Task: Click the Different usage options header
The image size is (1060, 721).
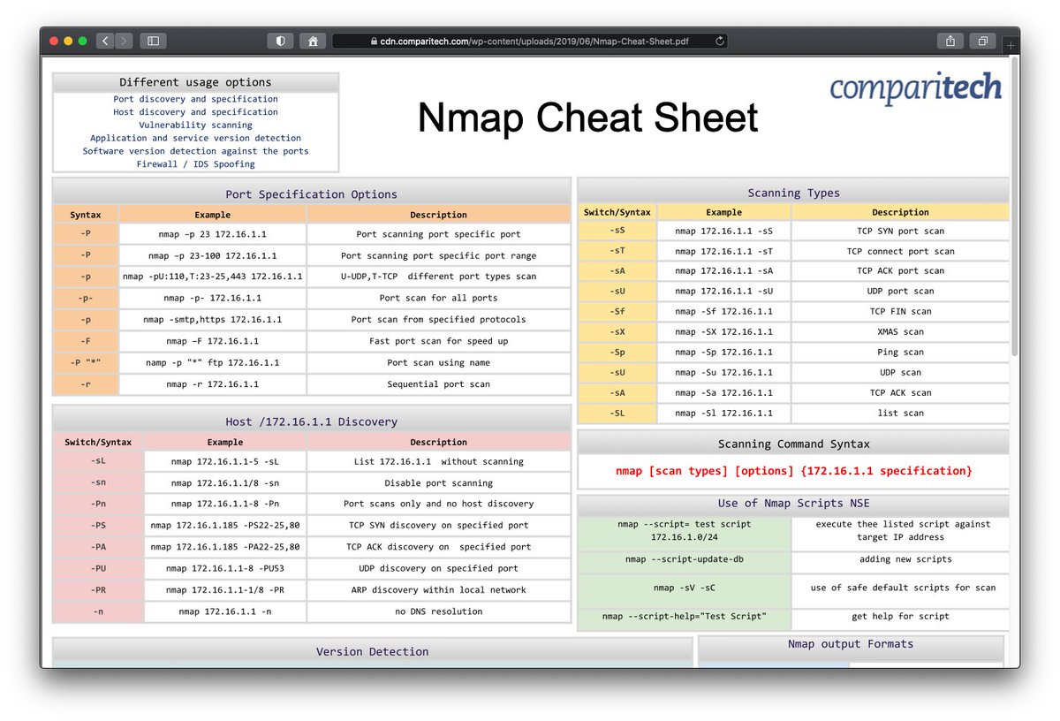Action: point(195,82)
